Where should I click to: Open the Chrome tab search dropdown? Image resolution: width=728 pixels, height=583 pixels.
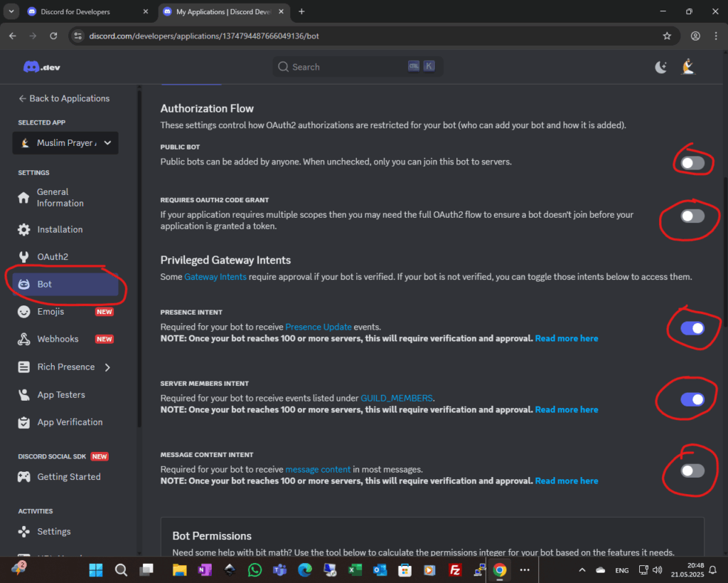point(11,11)
